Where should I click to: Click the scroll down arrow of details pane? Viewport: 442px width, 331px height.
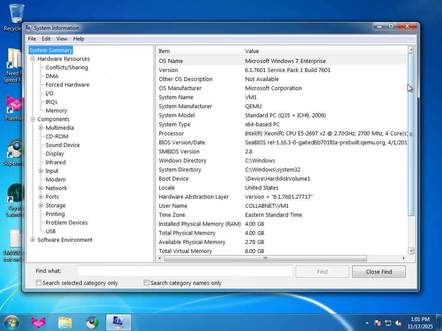[411, 251]
